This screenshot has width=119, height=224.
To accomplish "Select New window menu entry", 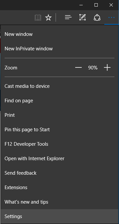I will pos(59,34).
